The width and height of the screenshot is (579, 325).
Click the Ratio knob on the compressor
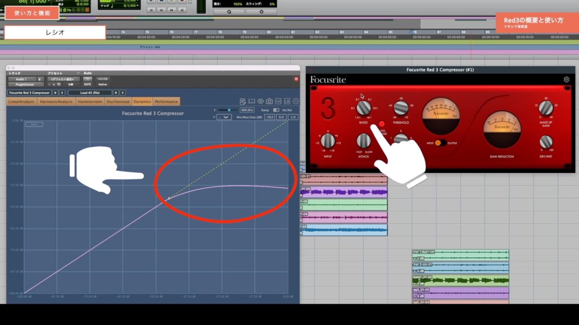pos(364,108)
